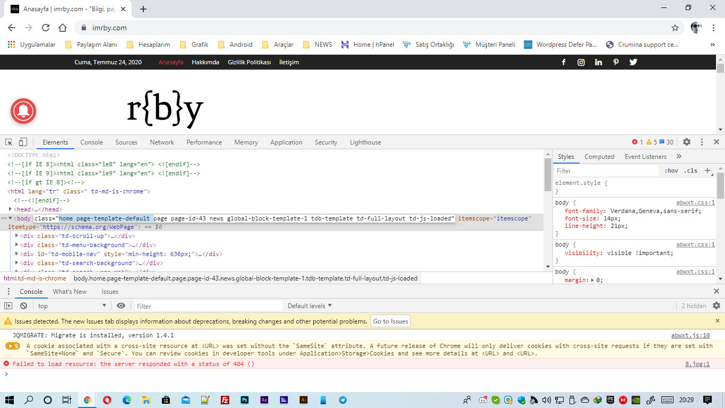This screenshot has width=725, height=408.
Task: Open the console settings gear
Action: click(717, 306)
